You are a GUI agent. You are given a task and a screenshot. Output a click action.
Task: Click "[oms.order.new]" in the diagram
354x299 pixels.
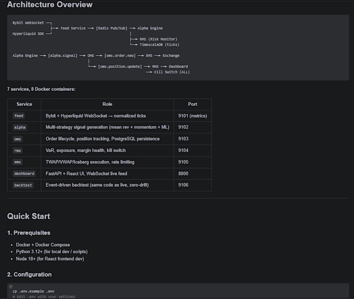click(x=120, y=56)
